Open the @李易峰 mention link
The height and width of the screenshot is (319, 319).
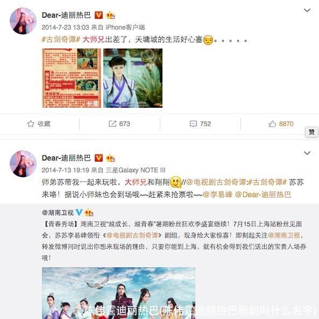click(x=217, y=195)
